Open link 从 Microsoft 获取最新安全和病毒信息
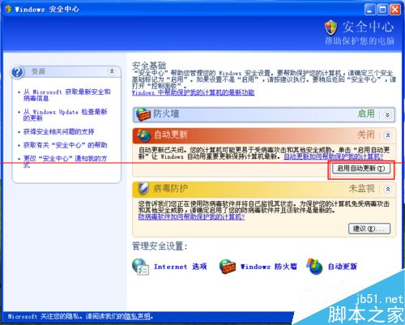The width and height of the screenshot is (405, 325). (x=66, y=95)
